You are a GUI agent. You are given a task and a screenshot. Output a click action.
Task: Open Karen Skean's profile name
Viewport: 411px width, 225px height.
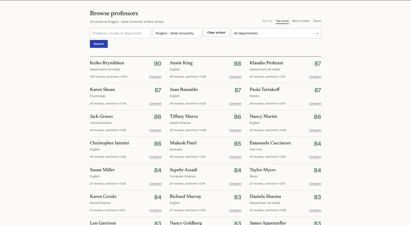(x=102, y=90)
